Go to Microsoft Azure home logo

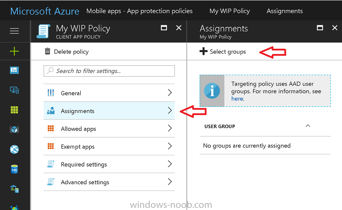[45, 11]
